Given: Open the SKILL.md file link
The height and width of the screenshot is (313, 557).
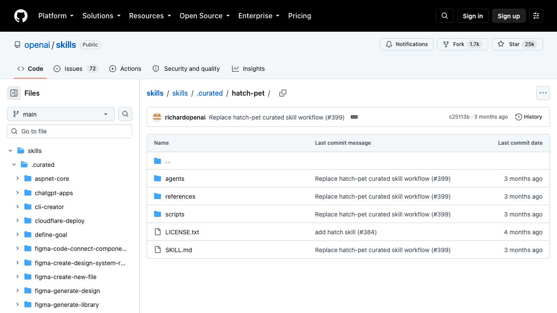Looking at the screenshot, I should pos(179,250).
